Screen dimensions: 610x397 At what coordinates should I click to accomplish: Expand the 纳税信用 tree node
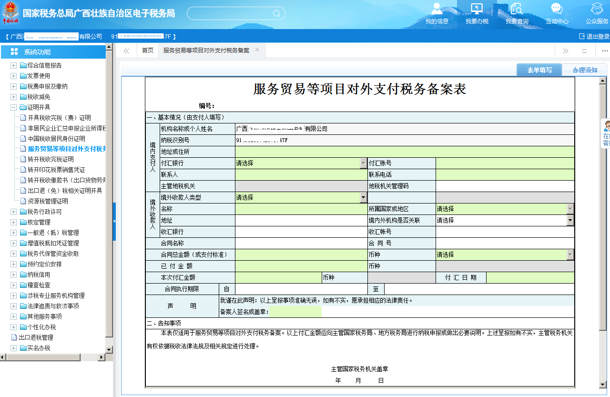click(13, 275)
